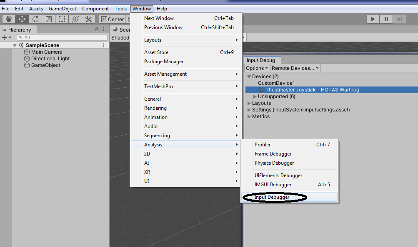Open the Physics Debugger
The image size is (418, 247).
pyautogui.click(x=290, y=163)
